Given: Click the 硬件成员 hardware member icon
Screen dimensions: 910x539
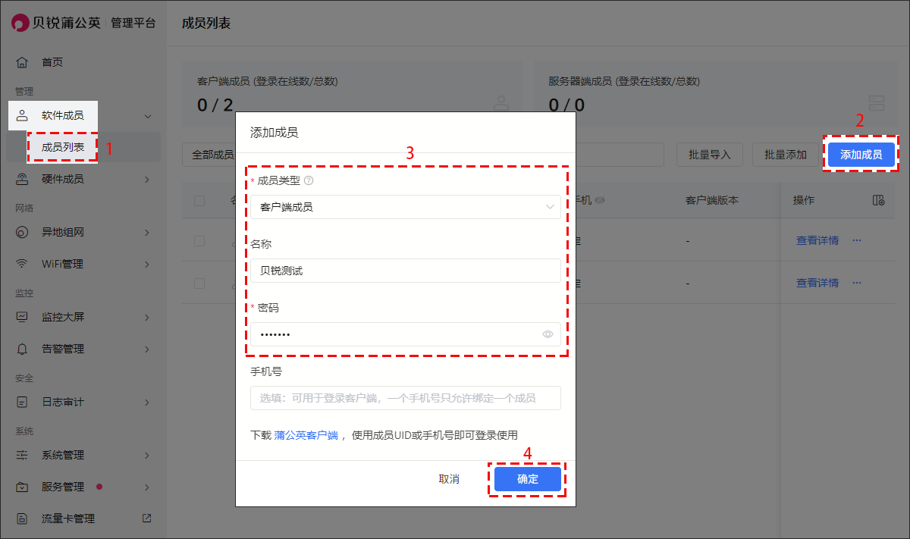Looking at the screenshot, I should (x=22, y=180).
